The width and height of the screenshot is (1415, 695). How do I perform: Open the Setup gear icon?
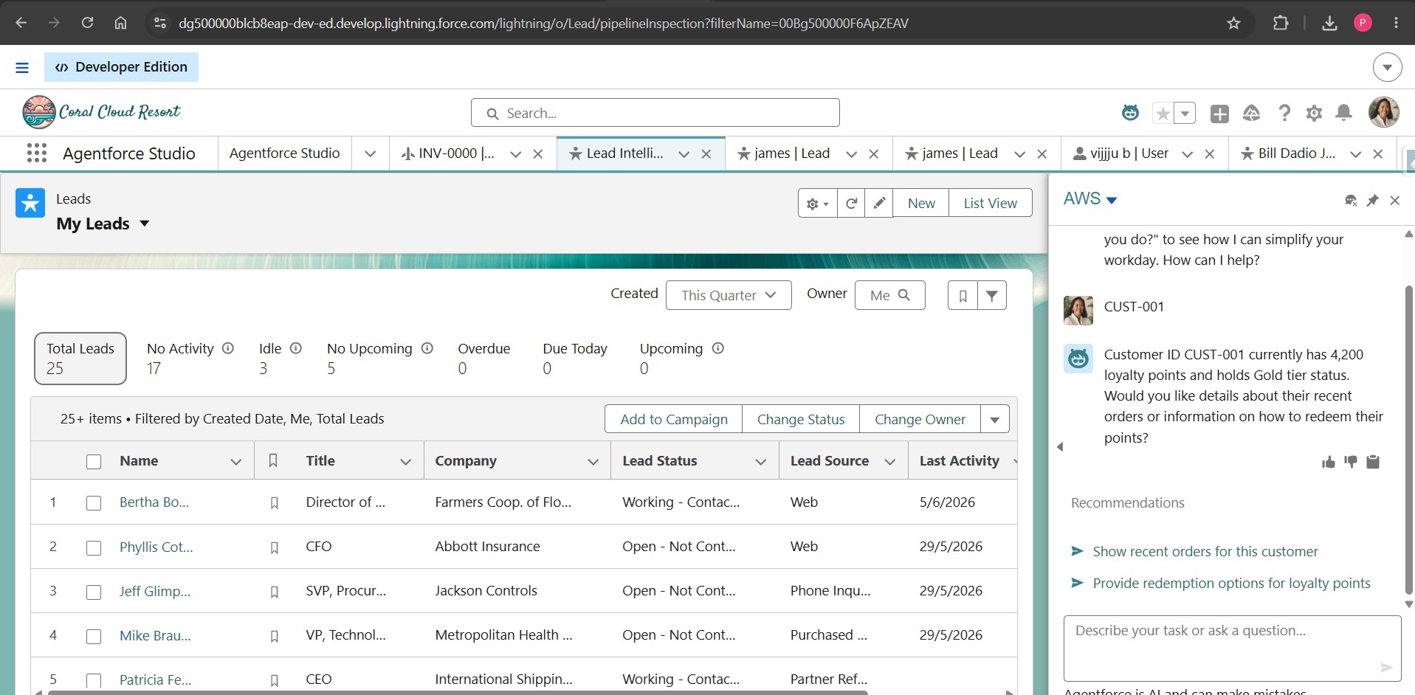(1314, 113)
